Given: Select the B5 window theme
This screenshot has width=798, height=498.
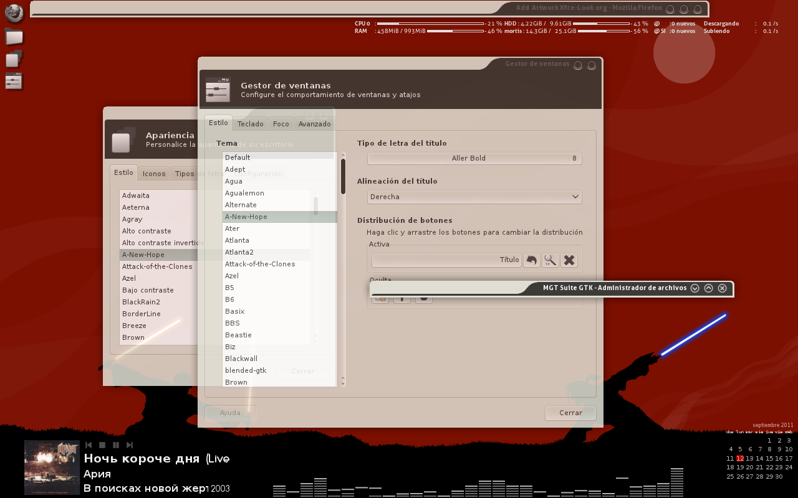Looking at the screenshot, I should coord(279,288).
